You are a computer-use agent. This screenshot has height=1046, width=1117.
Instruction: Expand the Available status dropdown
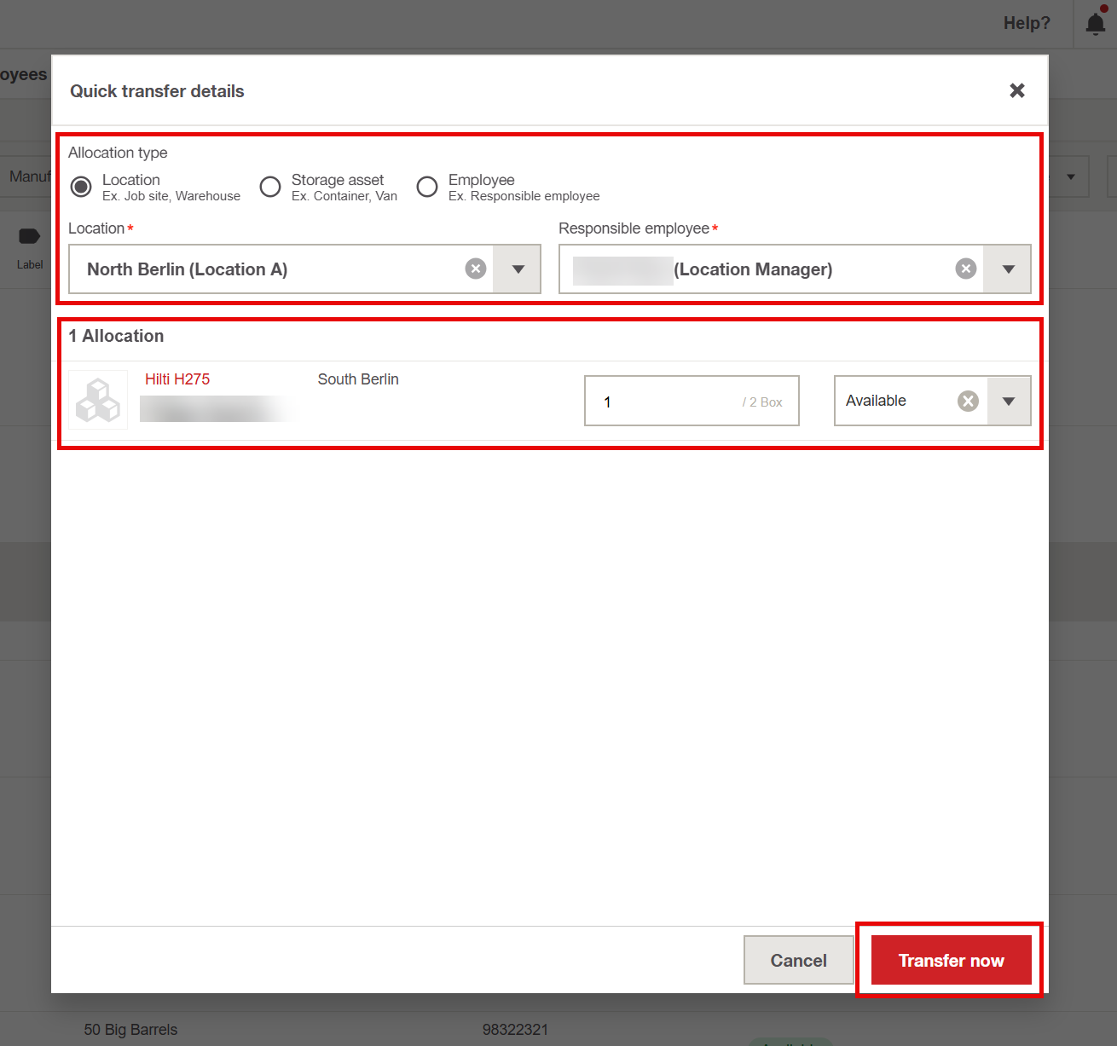tap(1009, 401)
